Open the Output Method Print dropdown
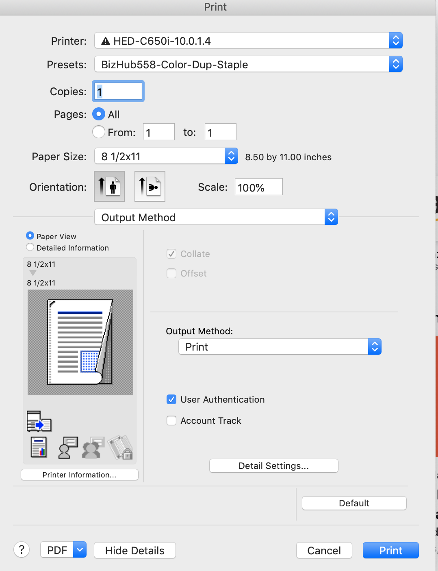This screenshot has height=571, width=438. pos(280,347)
